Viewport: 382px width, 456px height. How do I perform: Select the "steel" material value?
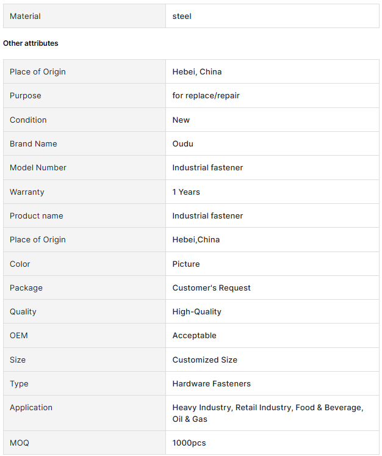tap(182, 16)
